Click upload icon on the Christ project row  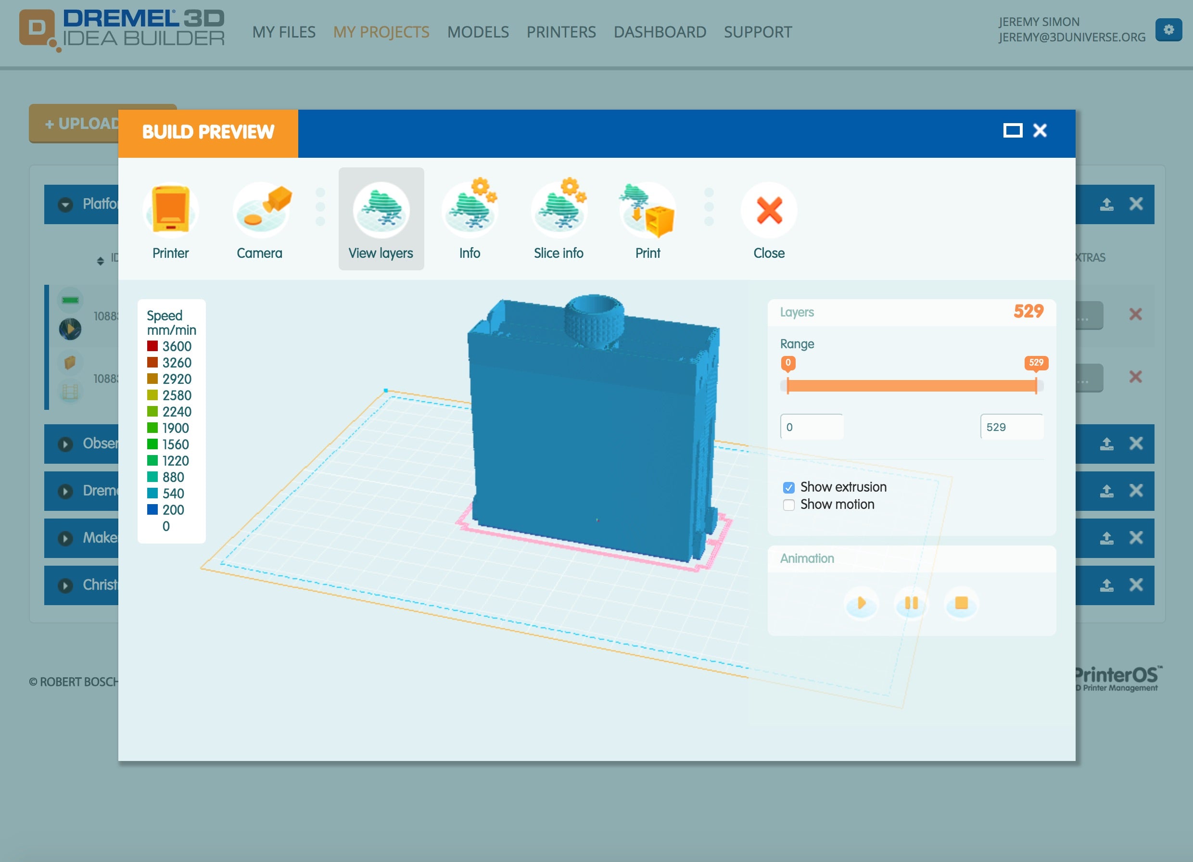pyautogui.click(x=1107, y=585)
